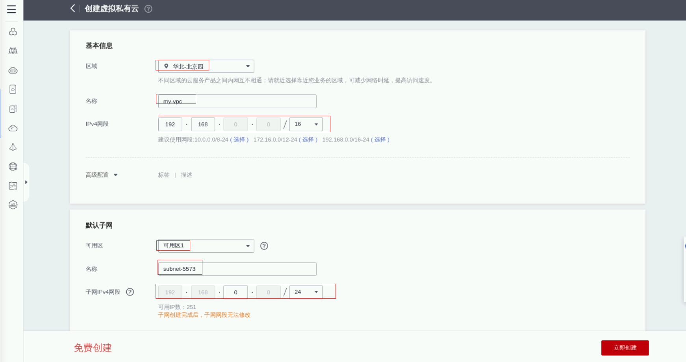686x362 pixels.
Task: Click the 标签 tag option
Action: pyautogui.click(x=164, y=175)
